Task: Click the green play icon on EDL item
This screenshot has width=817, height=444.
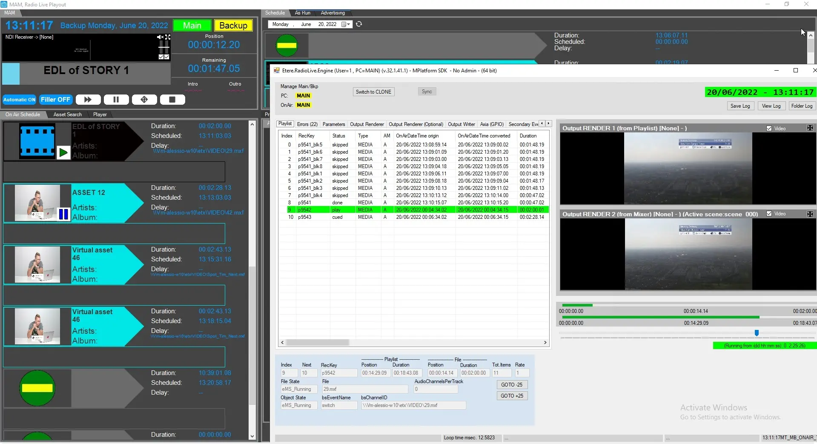Action: point(63,152)
